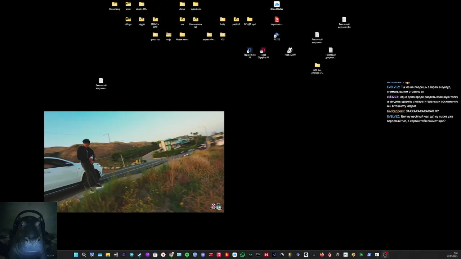Viewport: 461px width, 259px height.
Task: Select the san folder
Action: [182, 21]
